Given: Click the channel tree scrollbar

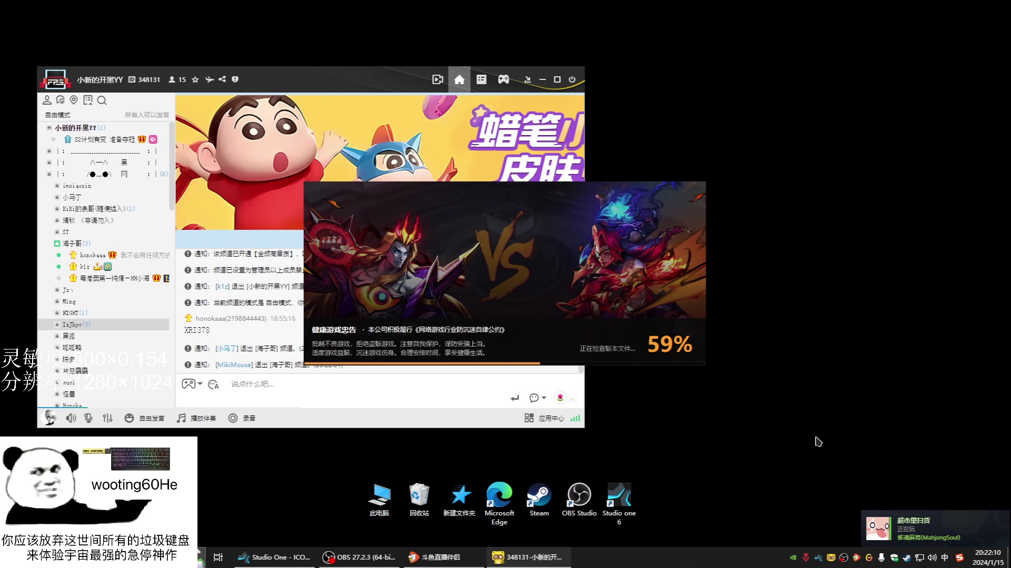Looking at the screenshot, I should coord(172,167).
